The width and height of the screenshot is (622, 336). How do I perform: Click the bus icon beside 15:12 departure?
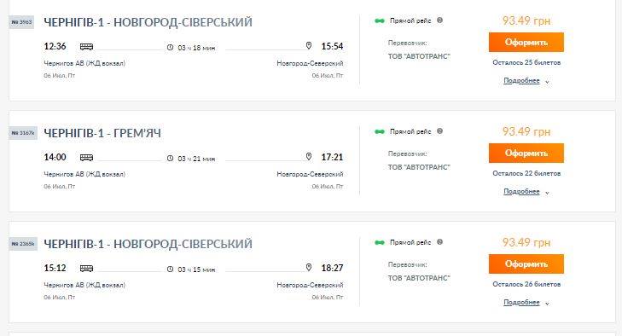pos(86,269)
